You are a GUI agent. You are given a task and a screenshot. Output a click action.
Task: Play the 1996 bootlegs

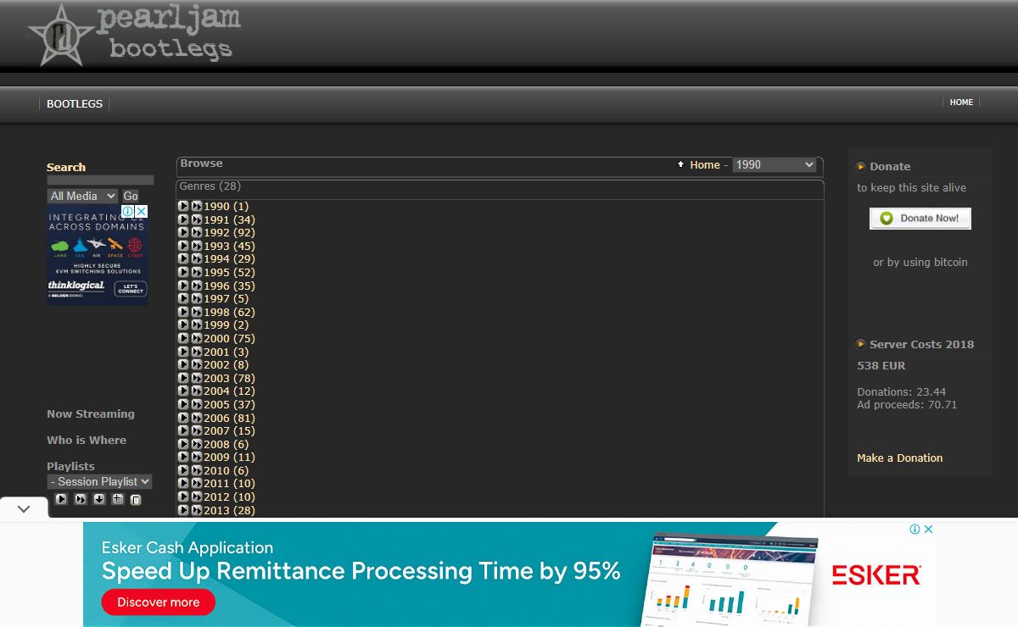tap(183, 286)
